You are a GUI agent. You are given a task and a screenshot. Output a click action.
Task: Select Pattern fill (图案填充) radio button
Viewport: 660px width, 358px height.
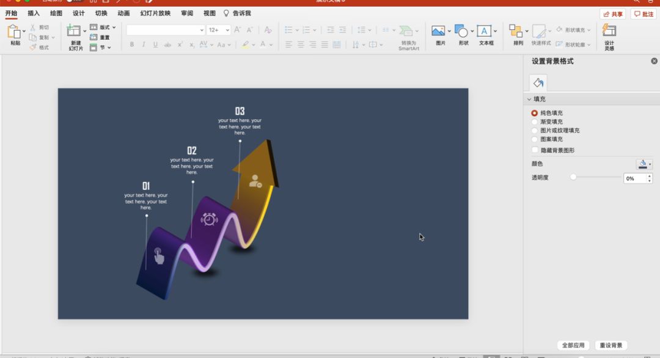point(535,139)
